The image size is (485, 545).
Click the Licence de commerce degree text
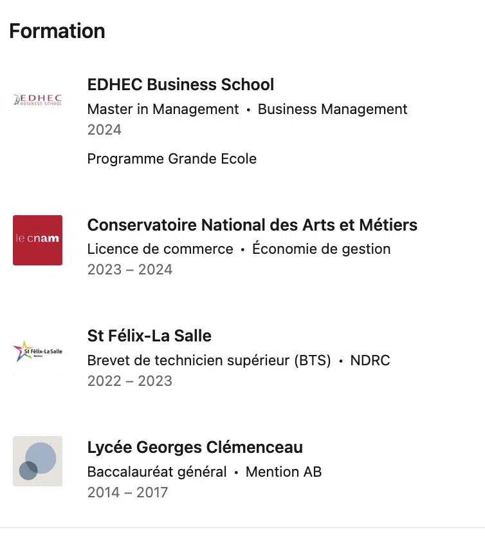click(x=160, y=249)
